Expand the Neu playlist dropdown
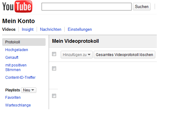This screenshot has width=179, height=116. point(29,90)
